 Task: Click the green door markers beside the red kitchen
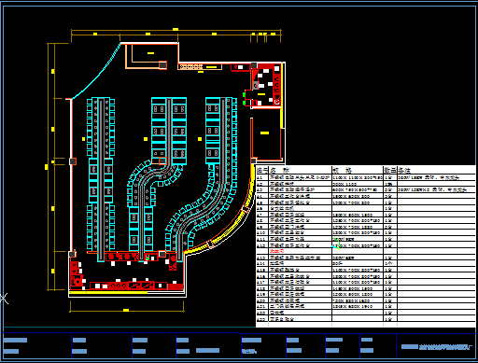(x=245, y=98)
